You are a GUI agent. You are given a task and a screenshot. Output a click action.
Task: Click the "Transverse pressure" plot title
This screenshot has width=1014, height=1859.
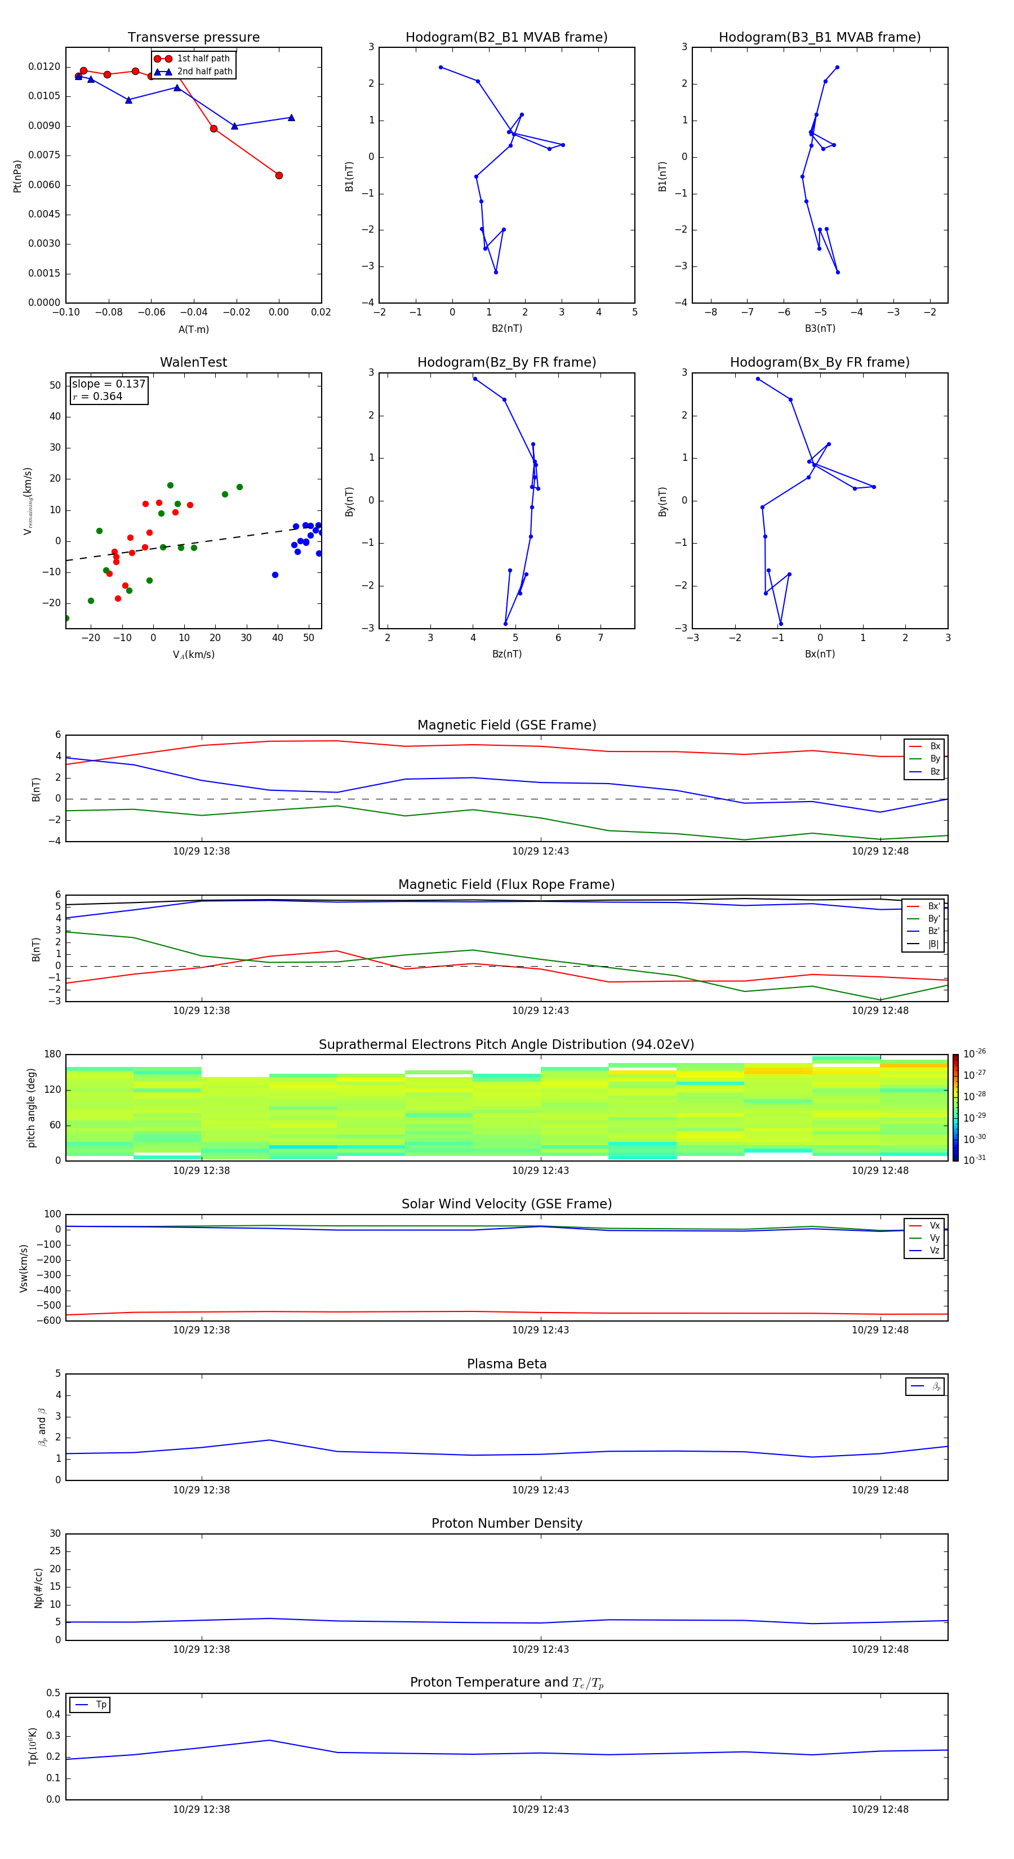193,38
